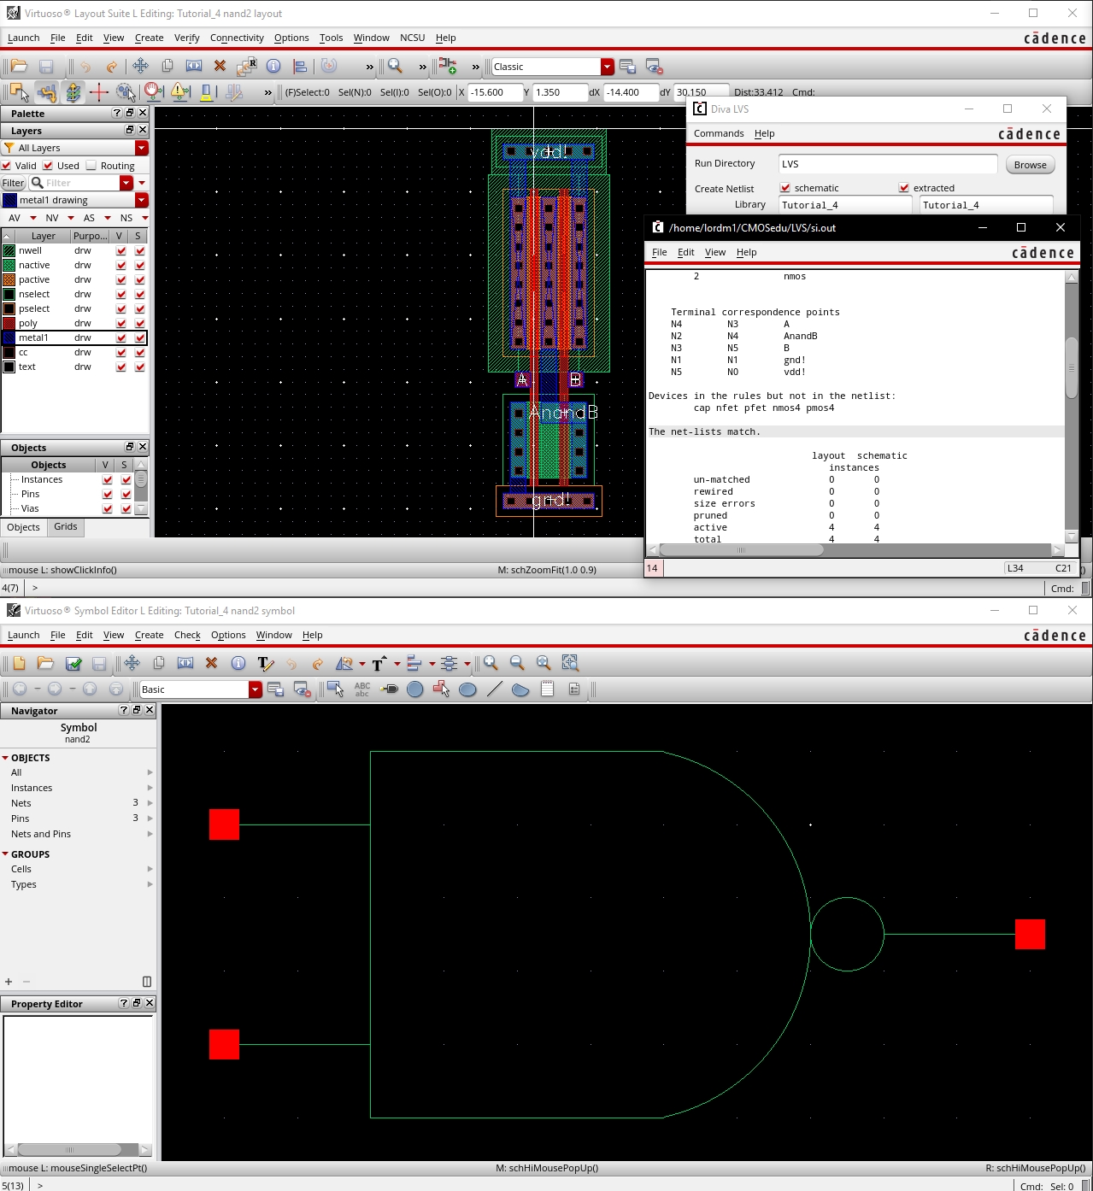Click the line drawing tool in Symbol Editor
The image size is (1093, 1191).
494,689
